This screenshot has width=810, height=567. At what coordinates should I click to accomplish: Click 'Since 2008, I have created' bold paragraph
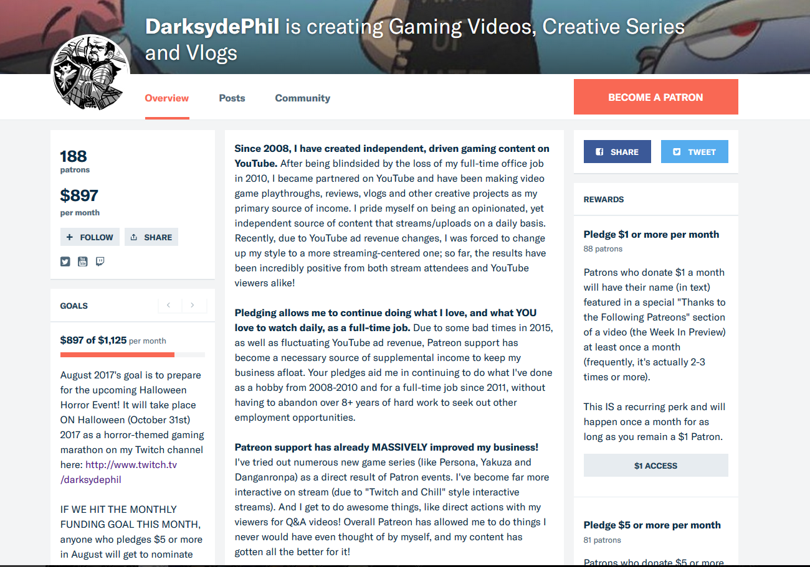[392, 156]
